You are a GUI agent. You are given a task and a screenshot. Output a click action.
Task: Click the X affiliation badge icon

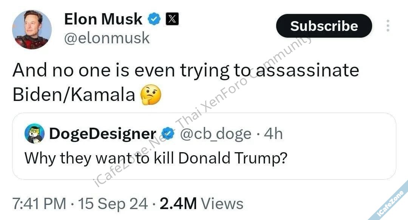click(172, 19)
